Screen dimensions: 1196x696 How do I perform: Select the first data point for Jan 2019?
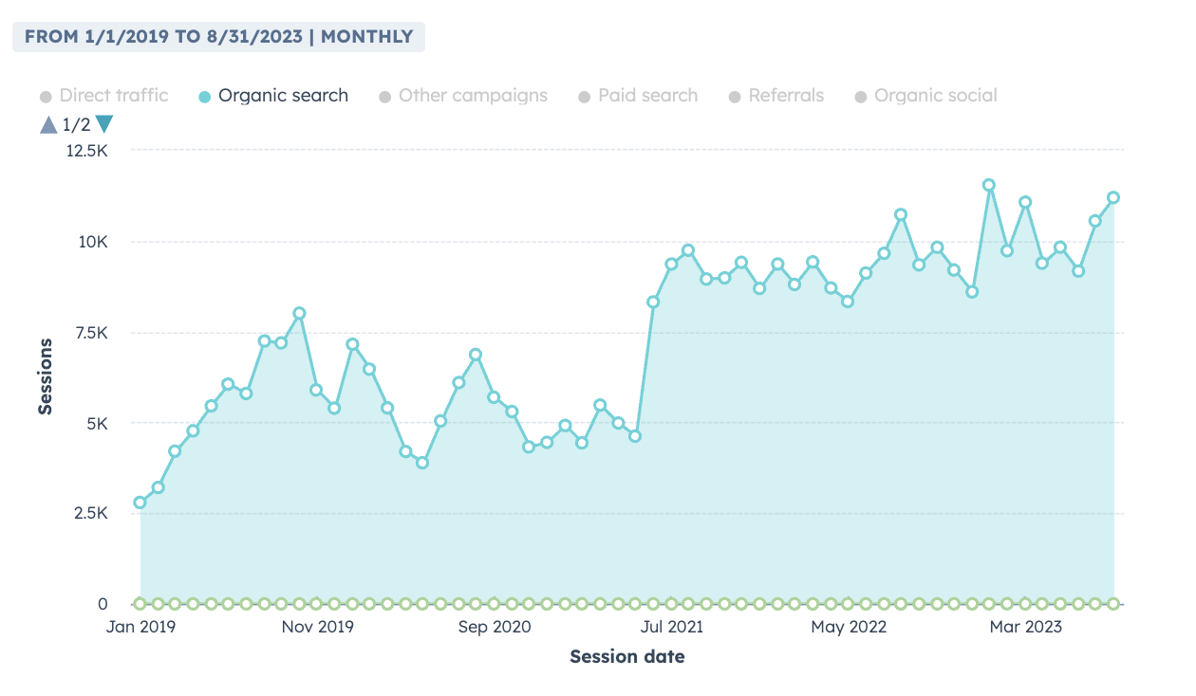140,503
